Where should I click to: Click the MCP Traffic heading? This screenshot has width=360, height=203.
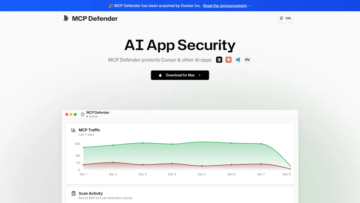tap(89, 130)
